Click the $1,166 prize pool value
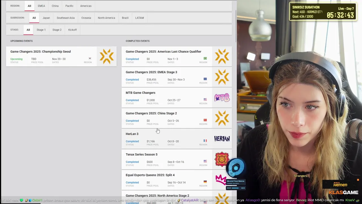The width and height of the screenshot is (362, 204). 150,141
